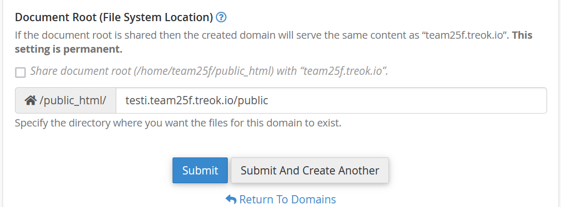Open the Return To Domains link
Viewport: 561px width, 207px height.
pos(287,199)
